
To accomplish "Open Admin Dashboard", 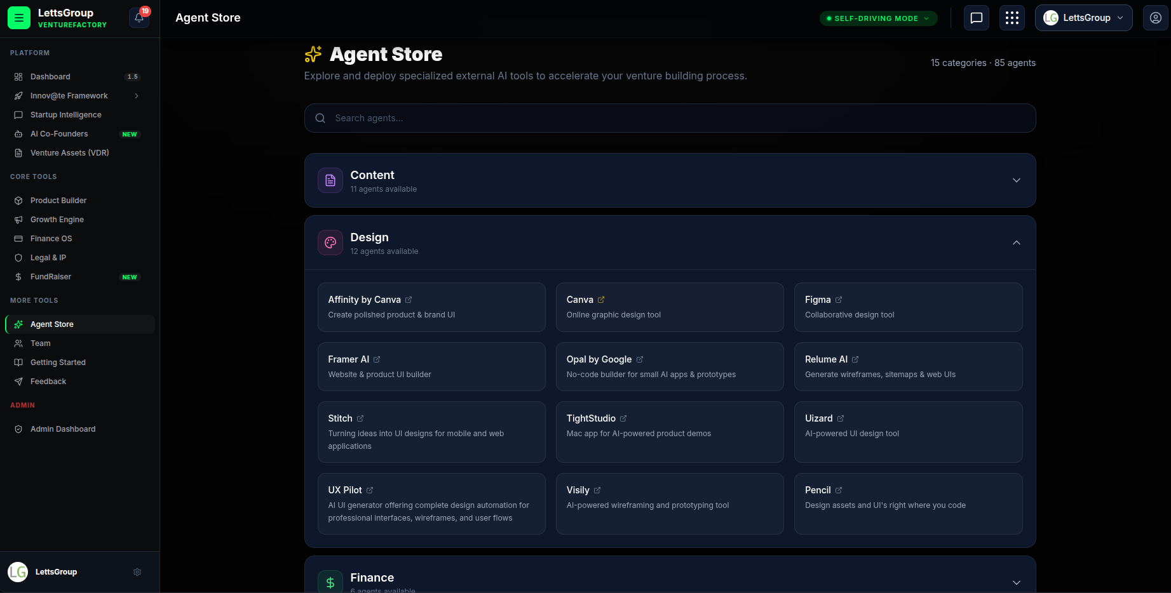I will click(x=79, y=429).
